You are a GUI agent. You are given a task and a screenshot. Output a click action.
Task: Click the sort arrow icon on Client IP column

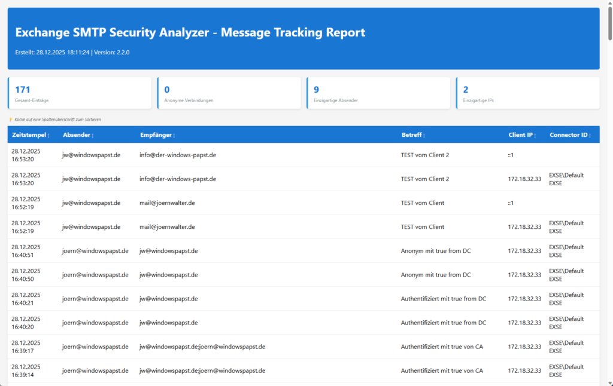tap(536, 135)
